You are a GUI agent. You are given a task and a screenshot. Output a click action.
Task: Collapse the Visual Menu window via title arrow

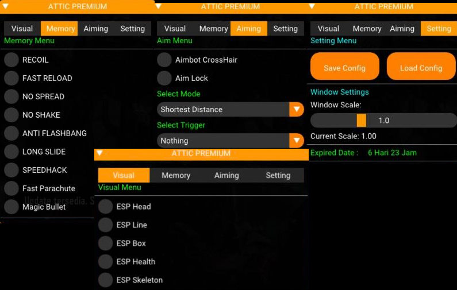click(99, 153)
